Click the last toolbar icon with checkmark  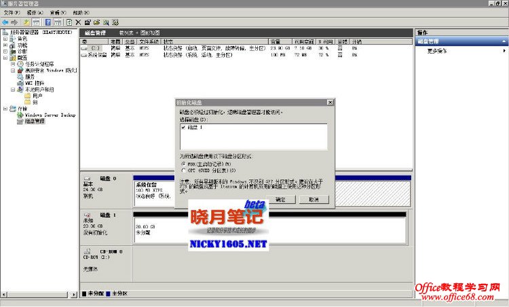(x=115, y=22)
